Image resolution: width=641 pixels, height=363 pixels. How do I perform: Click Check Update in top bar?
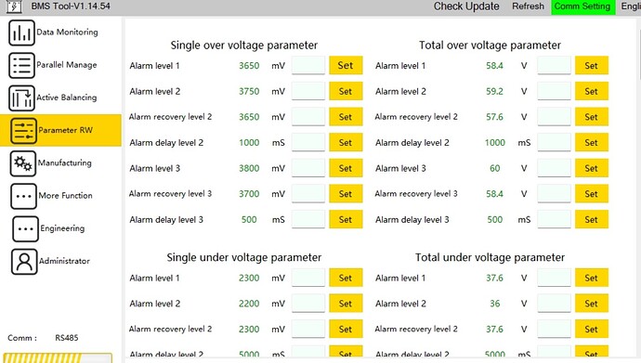pos(466,6)
